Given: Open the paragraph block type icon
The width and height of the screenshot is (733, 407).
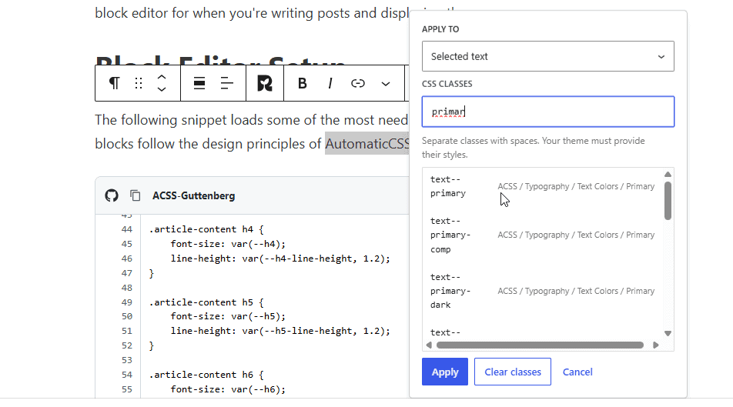Looking at the screenshot, I should (114, 83).
